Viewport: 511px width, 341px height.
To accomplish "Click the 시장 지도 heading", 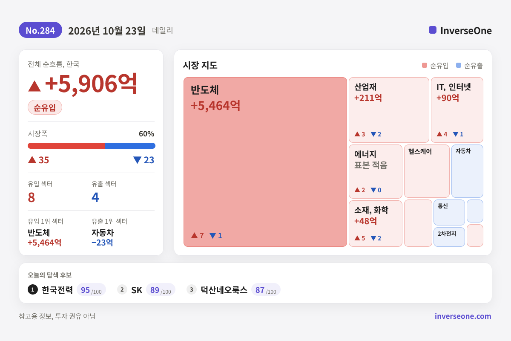I will [x=200, y=65].
